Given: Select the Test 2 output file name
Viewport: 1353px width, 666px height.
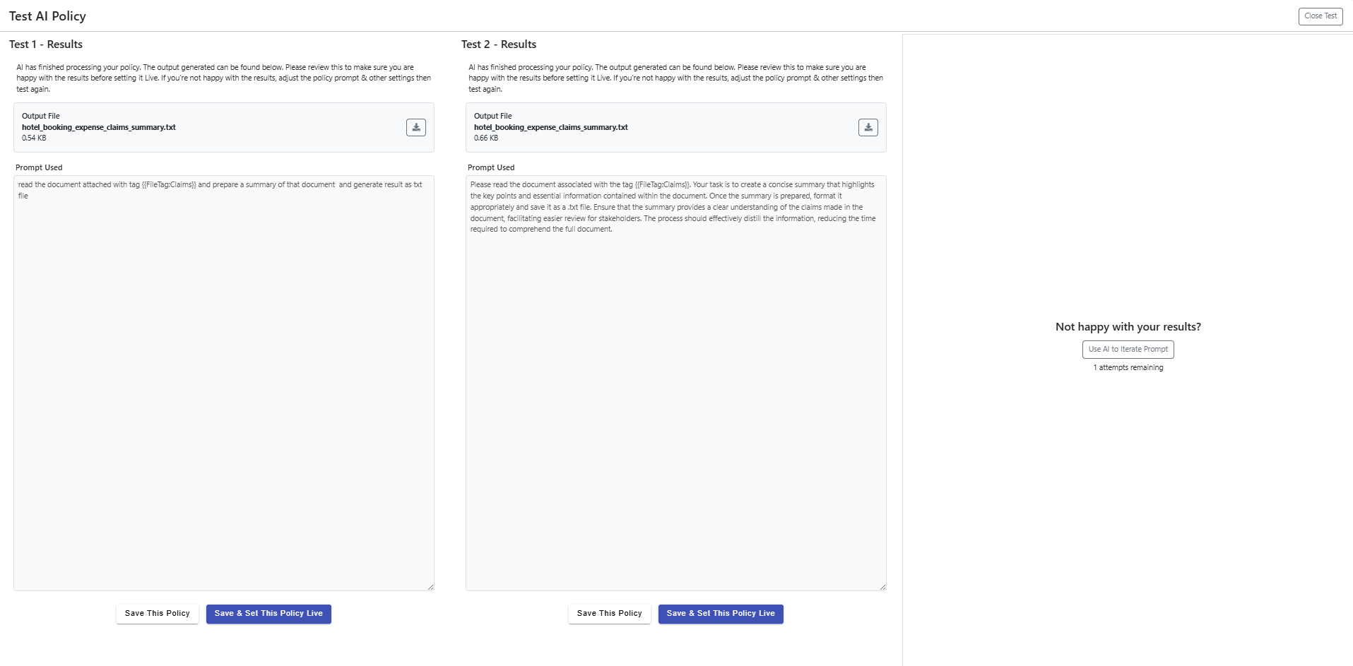Looking at the screenshot, I should pyautogui.click(x=550, y=127).
